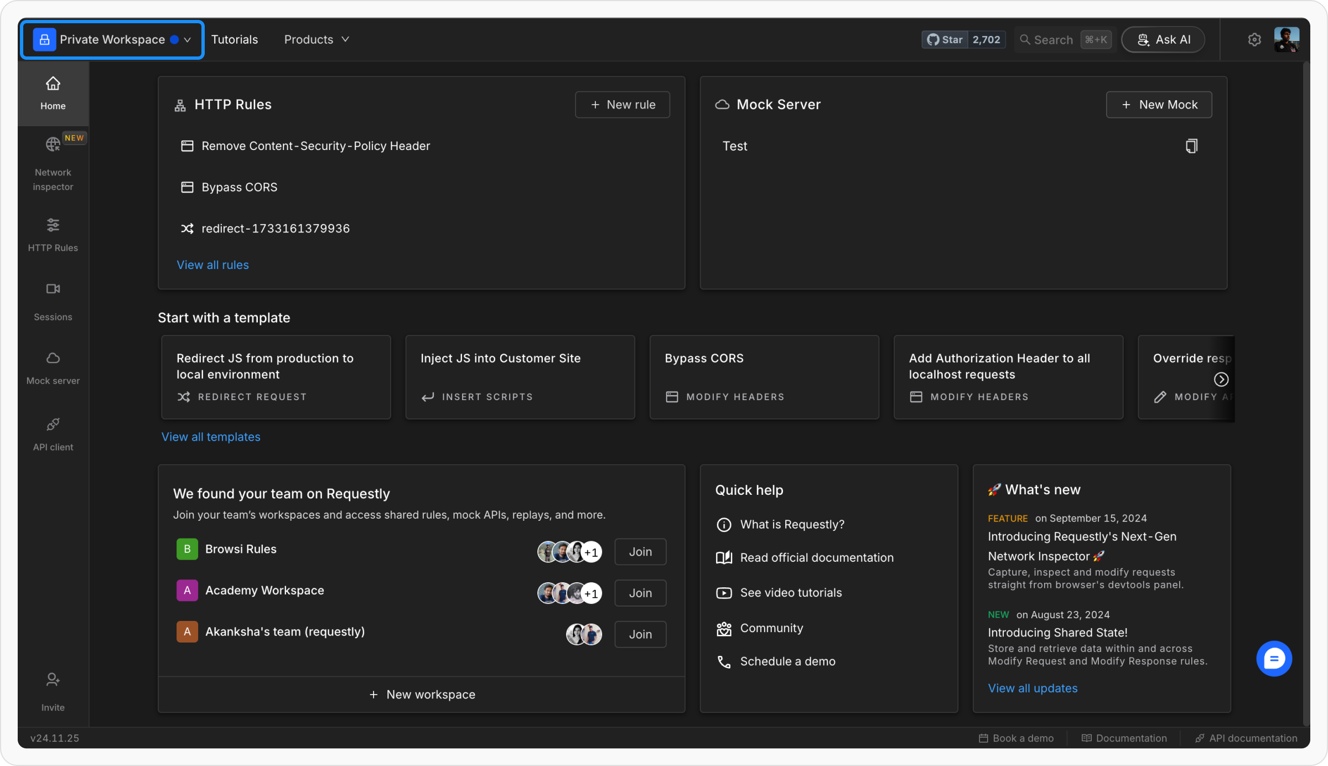Viewport: 1328px width, 766px height.
Task: Click the Ask AI button
Action: 1163,40
